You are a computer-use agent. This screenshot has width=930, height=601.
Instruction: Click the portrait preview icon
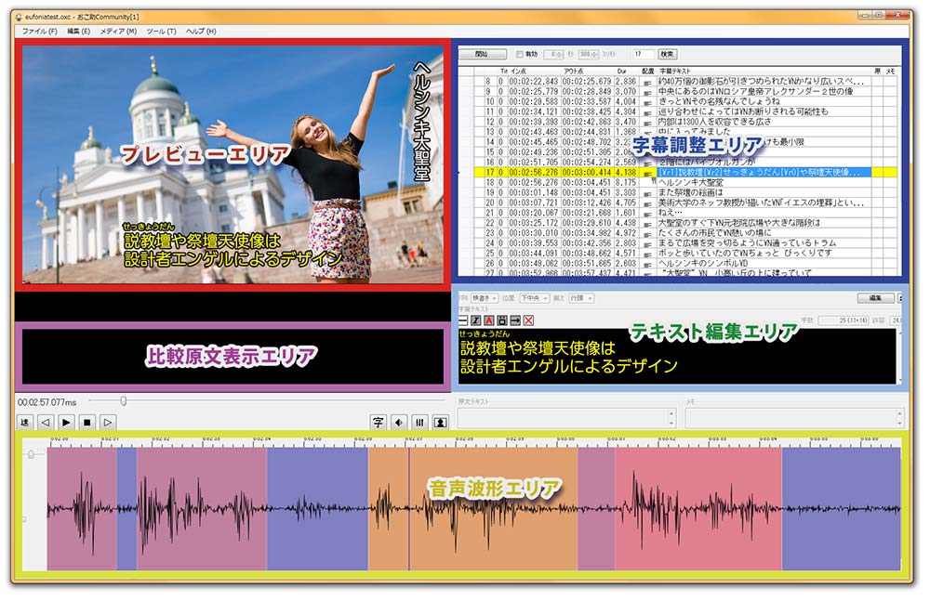tap(440, 423)
